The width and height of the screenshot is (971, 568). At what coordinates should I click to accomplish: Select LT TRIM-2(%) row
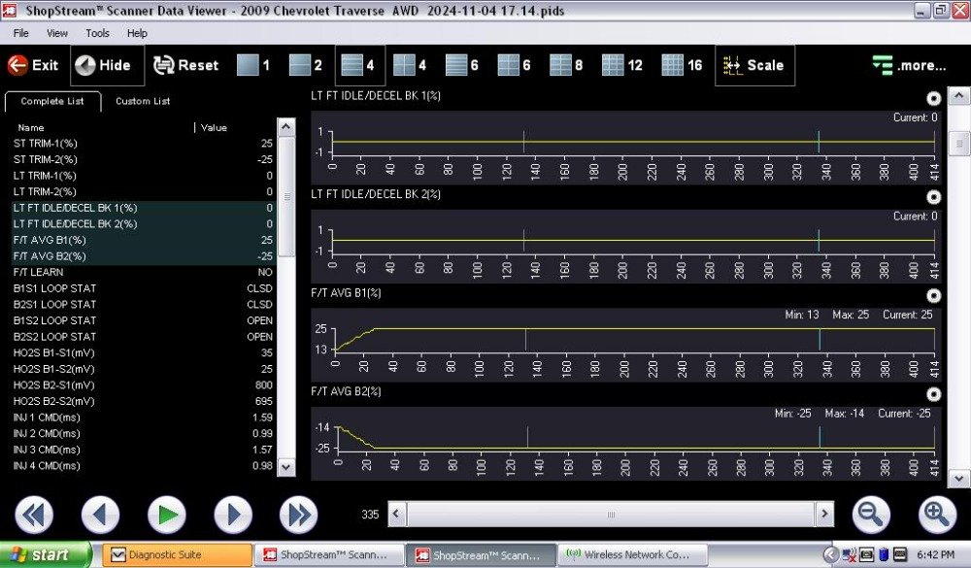[x=143, y=191]
